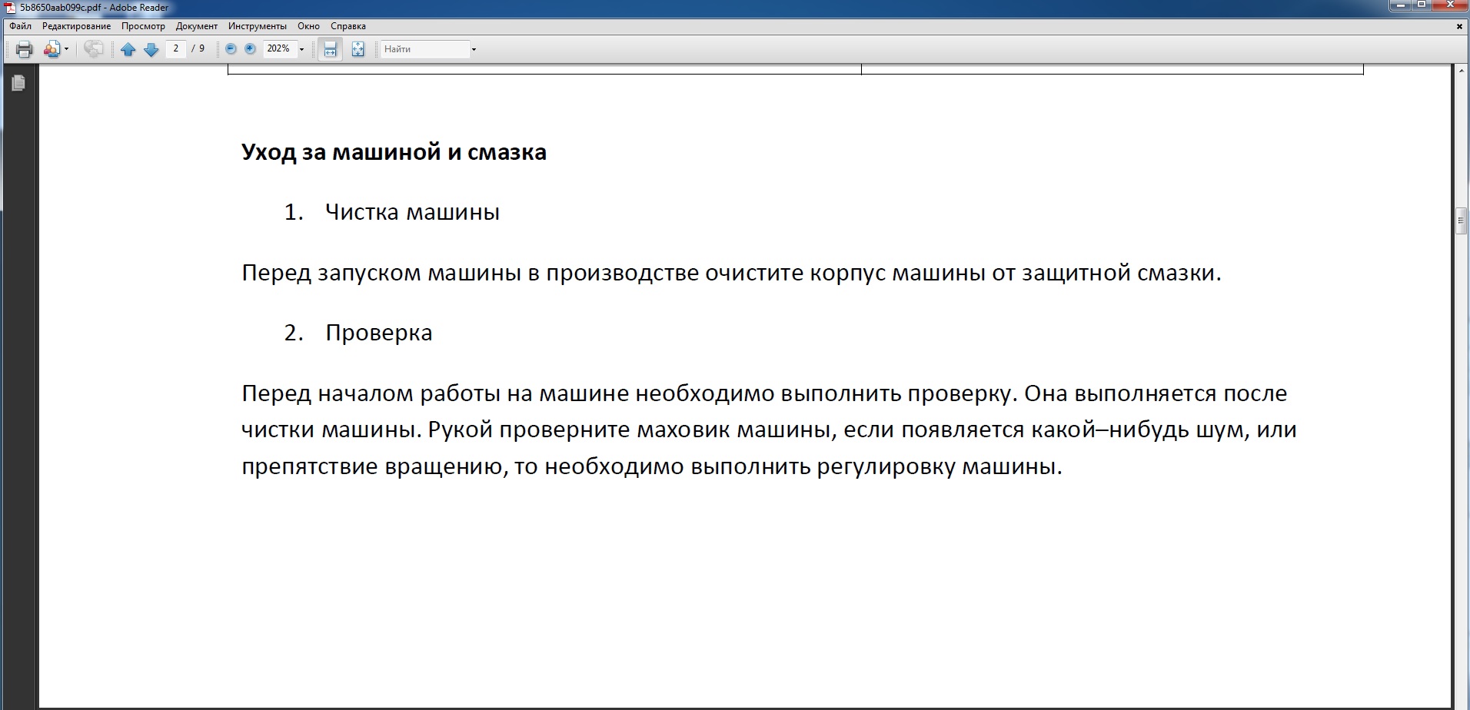Zoom in with the plus button
1470x710 pixels.
click(x=250, y=48)
